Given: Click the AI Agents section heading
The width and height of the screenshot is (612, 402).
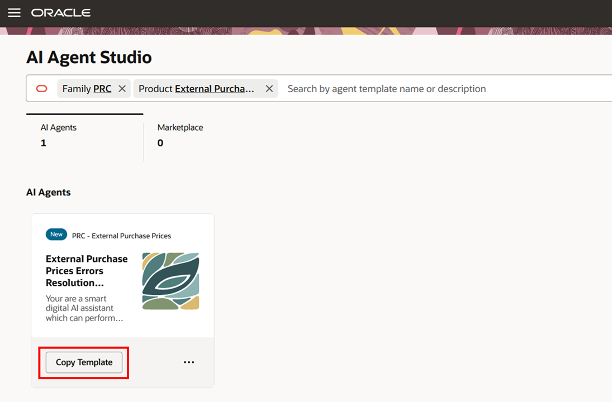Looking at the screenshot, I should click(x=49, y=192).
